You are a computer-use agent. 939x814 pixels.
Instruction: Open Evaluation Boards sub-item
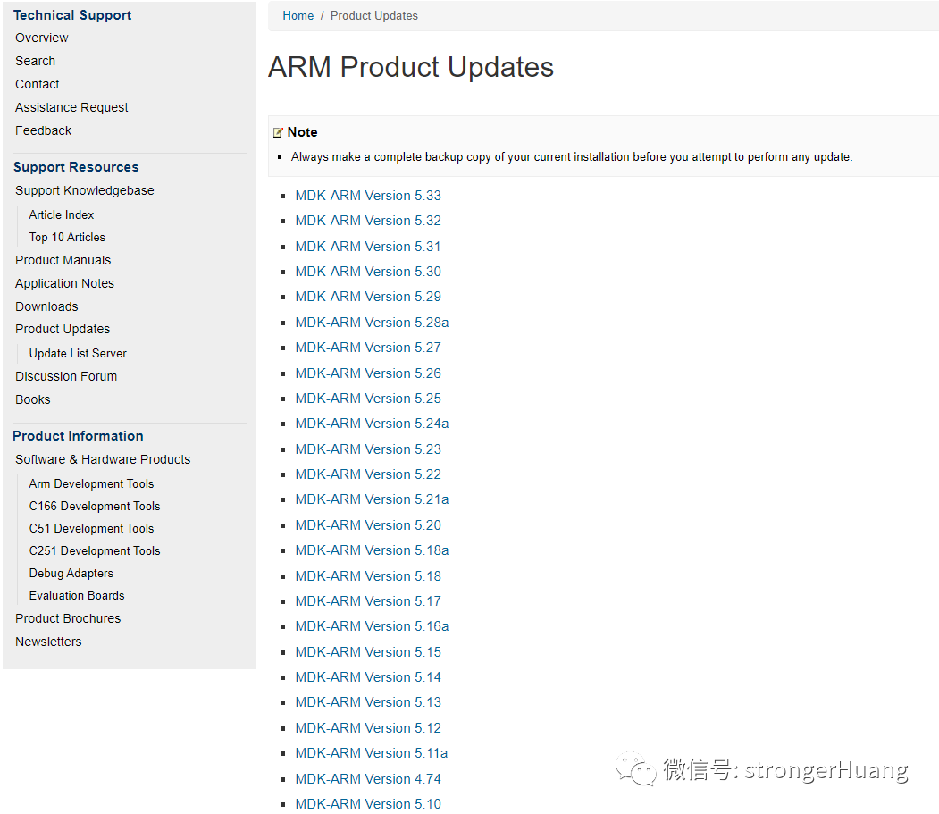[77, 595]
